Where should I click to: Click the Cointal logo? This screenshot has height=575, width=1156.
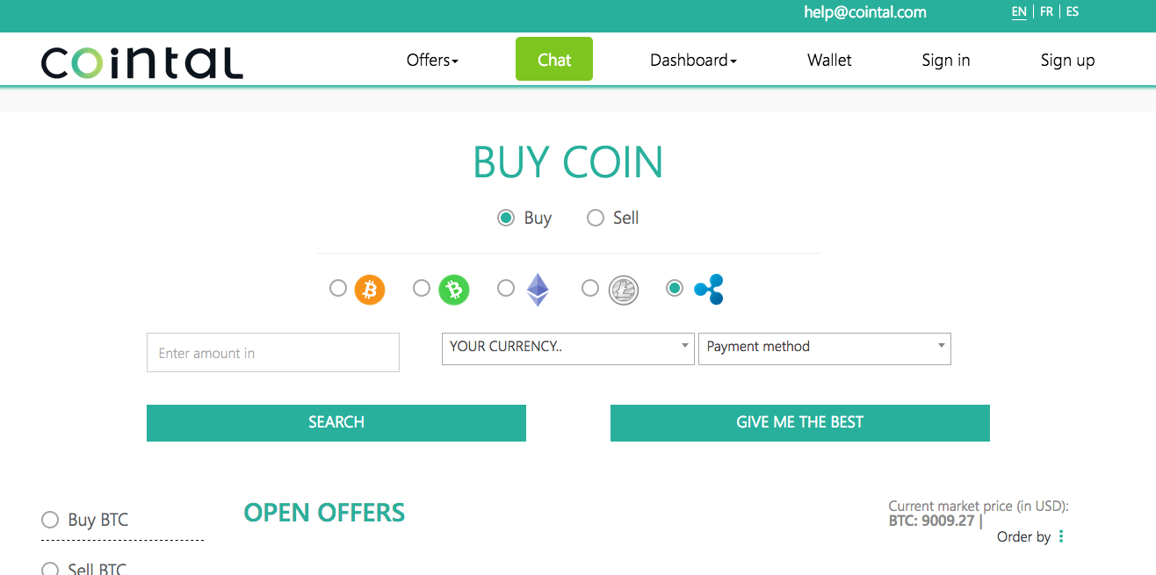(141, 61)
